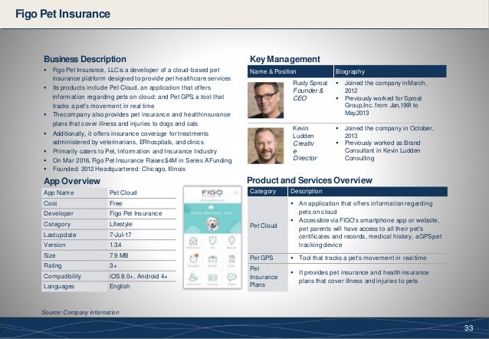Viewport: 489px width, 339px height.
Task: Click the Founded: 2012 Headquartered Chicago bullet
Action: (x=119, y=169)
